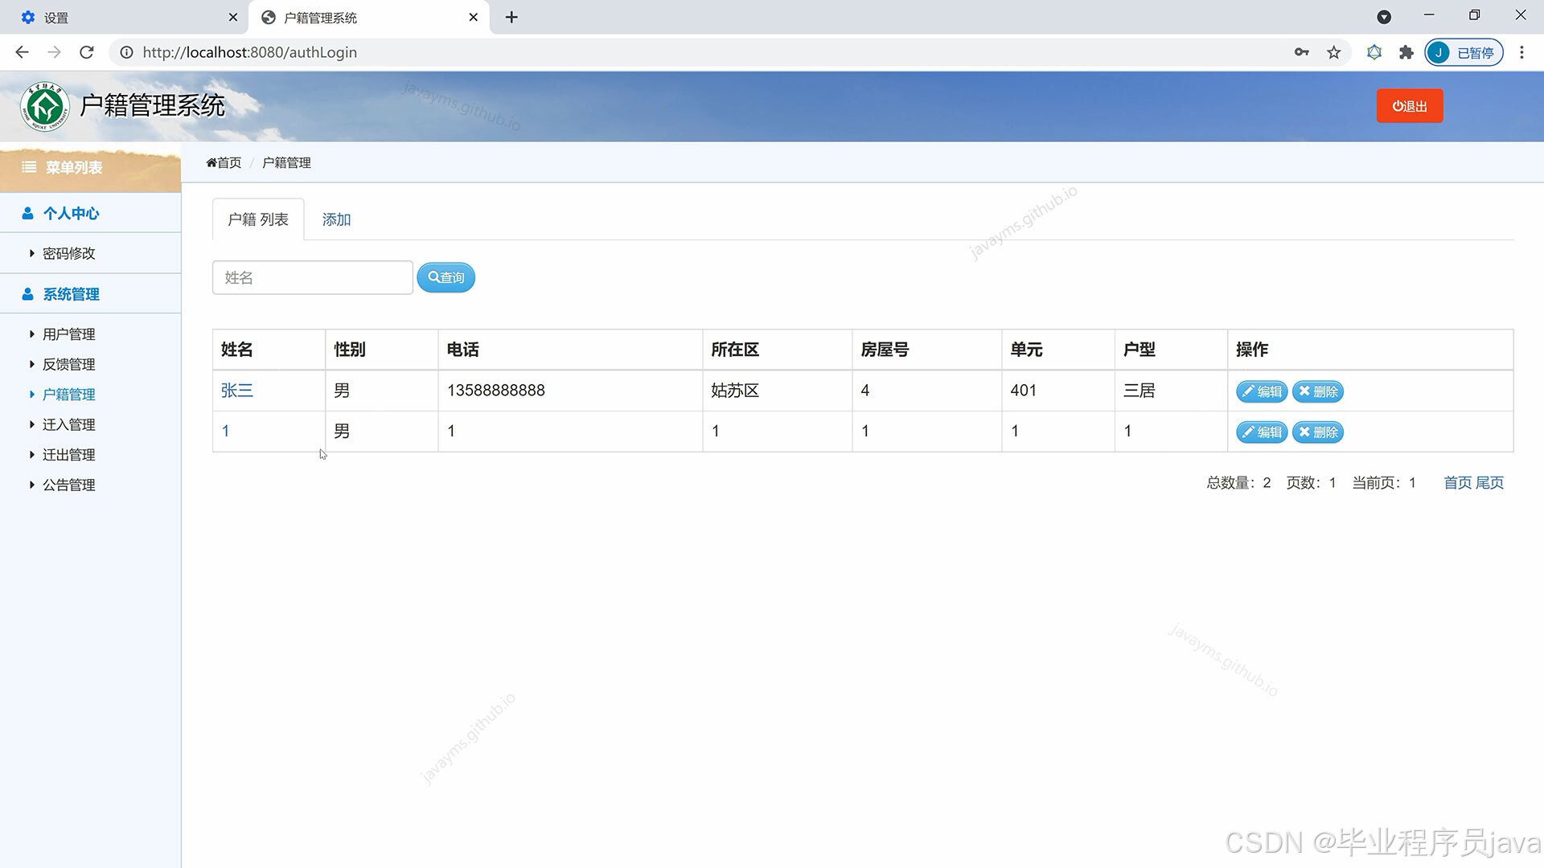1544x868 pixels.
Task: Click the browser back arrow
Action: point(22,52)
